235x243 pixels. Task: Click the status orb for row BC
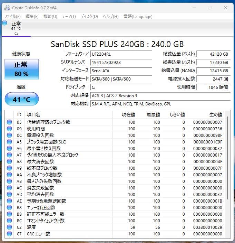click(9, 221)
